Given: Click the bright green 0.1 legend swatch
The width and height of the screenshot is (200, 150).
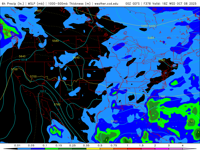Looking at the screenshot, I should (x=52, y=149).
